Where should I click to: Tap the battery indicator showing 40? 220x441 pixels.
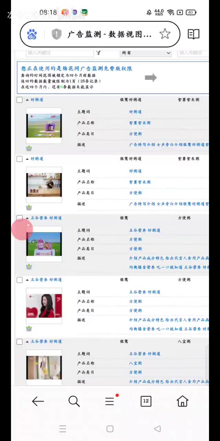pos(191,12)
